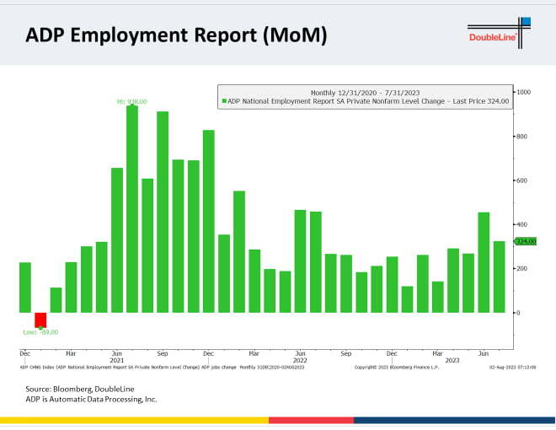
Task: Click 'ADP is Automatic Data Processing, Inc.' note
Action: click(91, 399)
